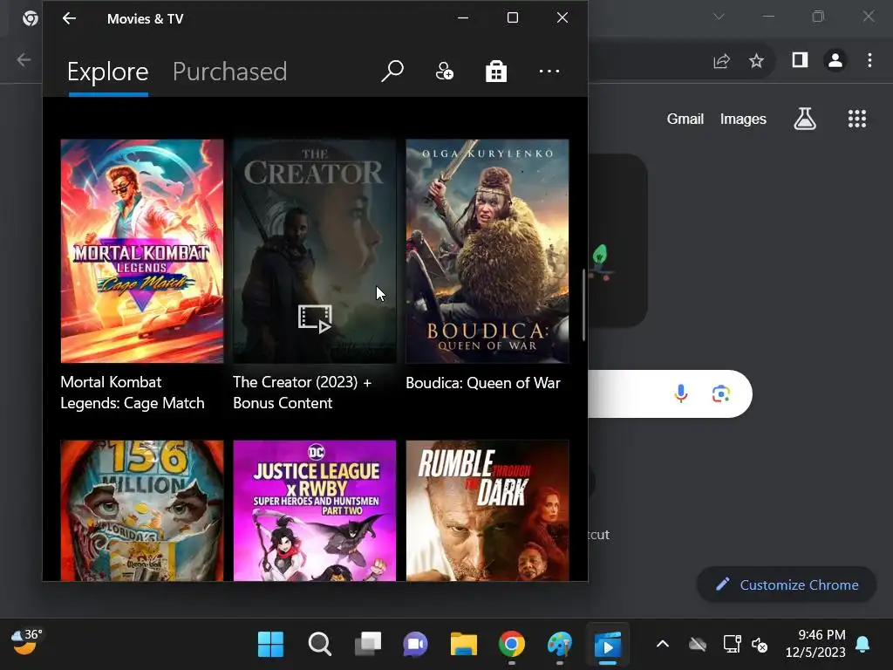This screenshot has height=670, width=893.
Task: Open Task View from the taskbar
Action: pos(368,645)
